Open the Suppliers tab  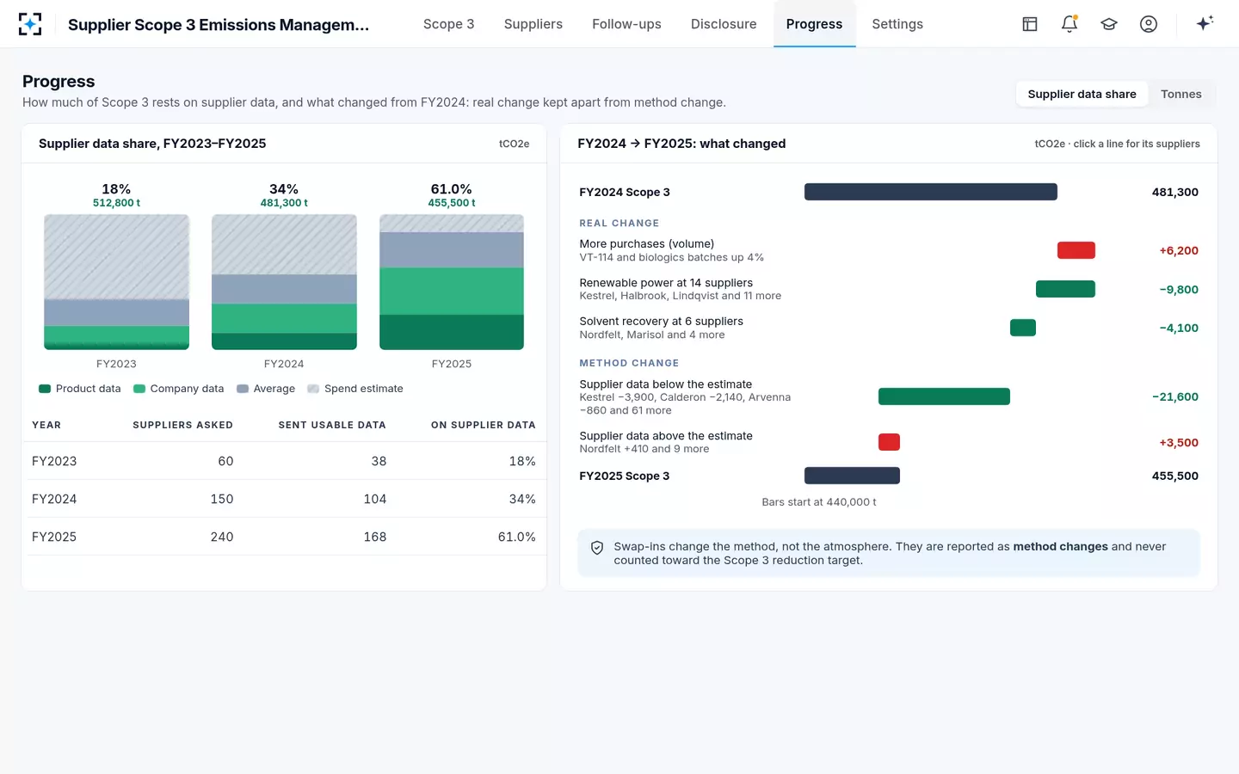533,24
